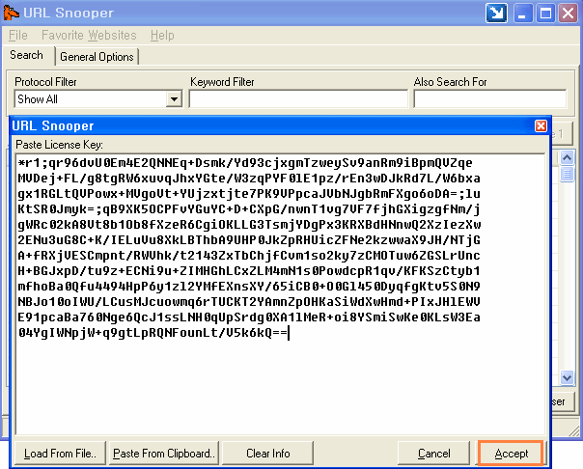Click Load From File button

point(60,453)
